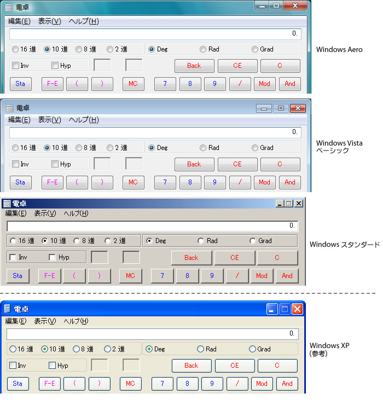Click C button in Vista Basic calculator

(280, 164)
